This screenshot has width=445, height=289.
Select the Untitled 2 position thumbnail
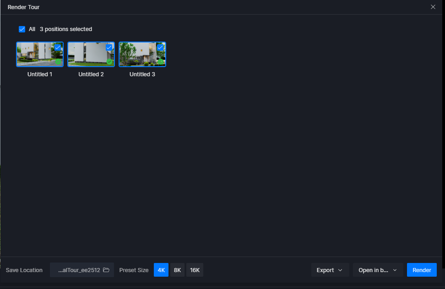[91, 54]
